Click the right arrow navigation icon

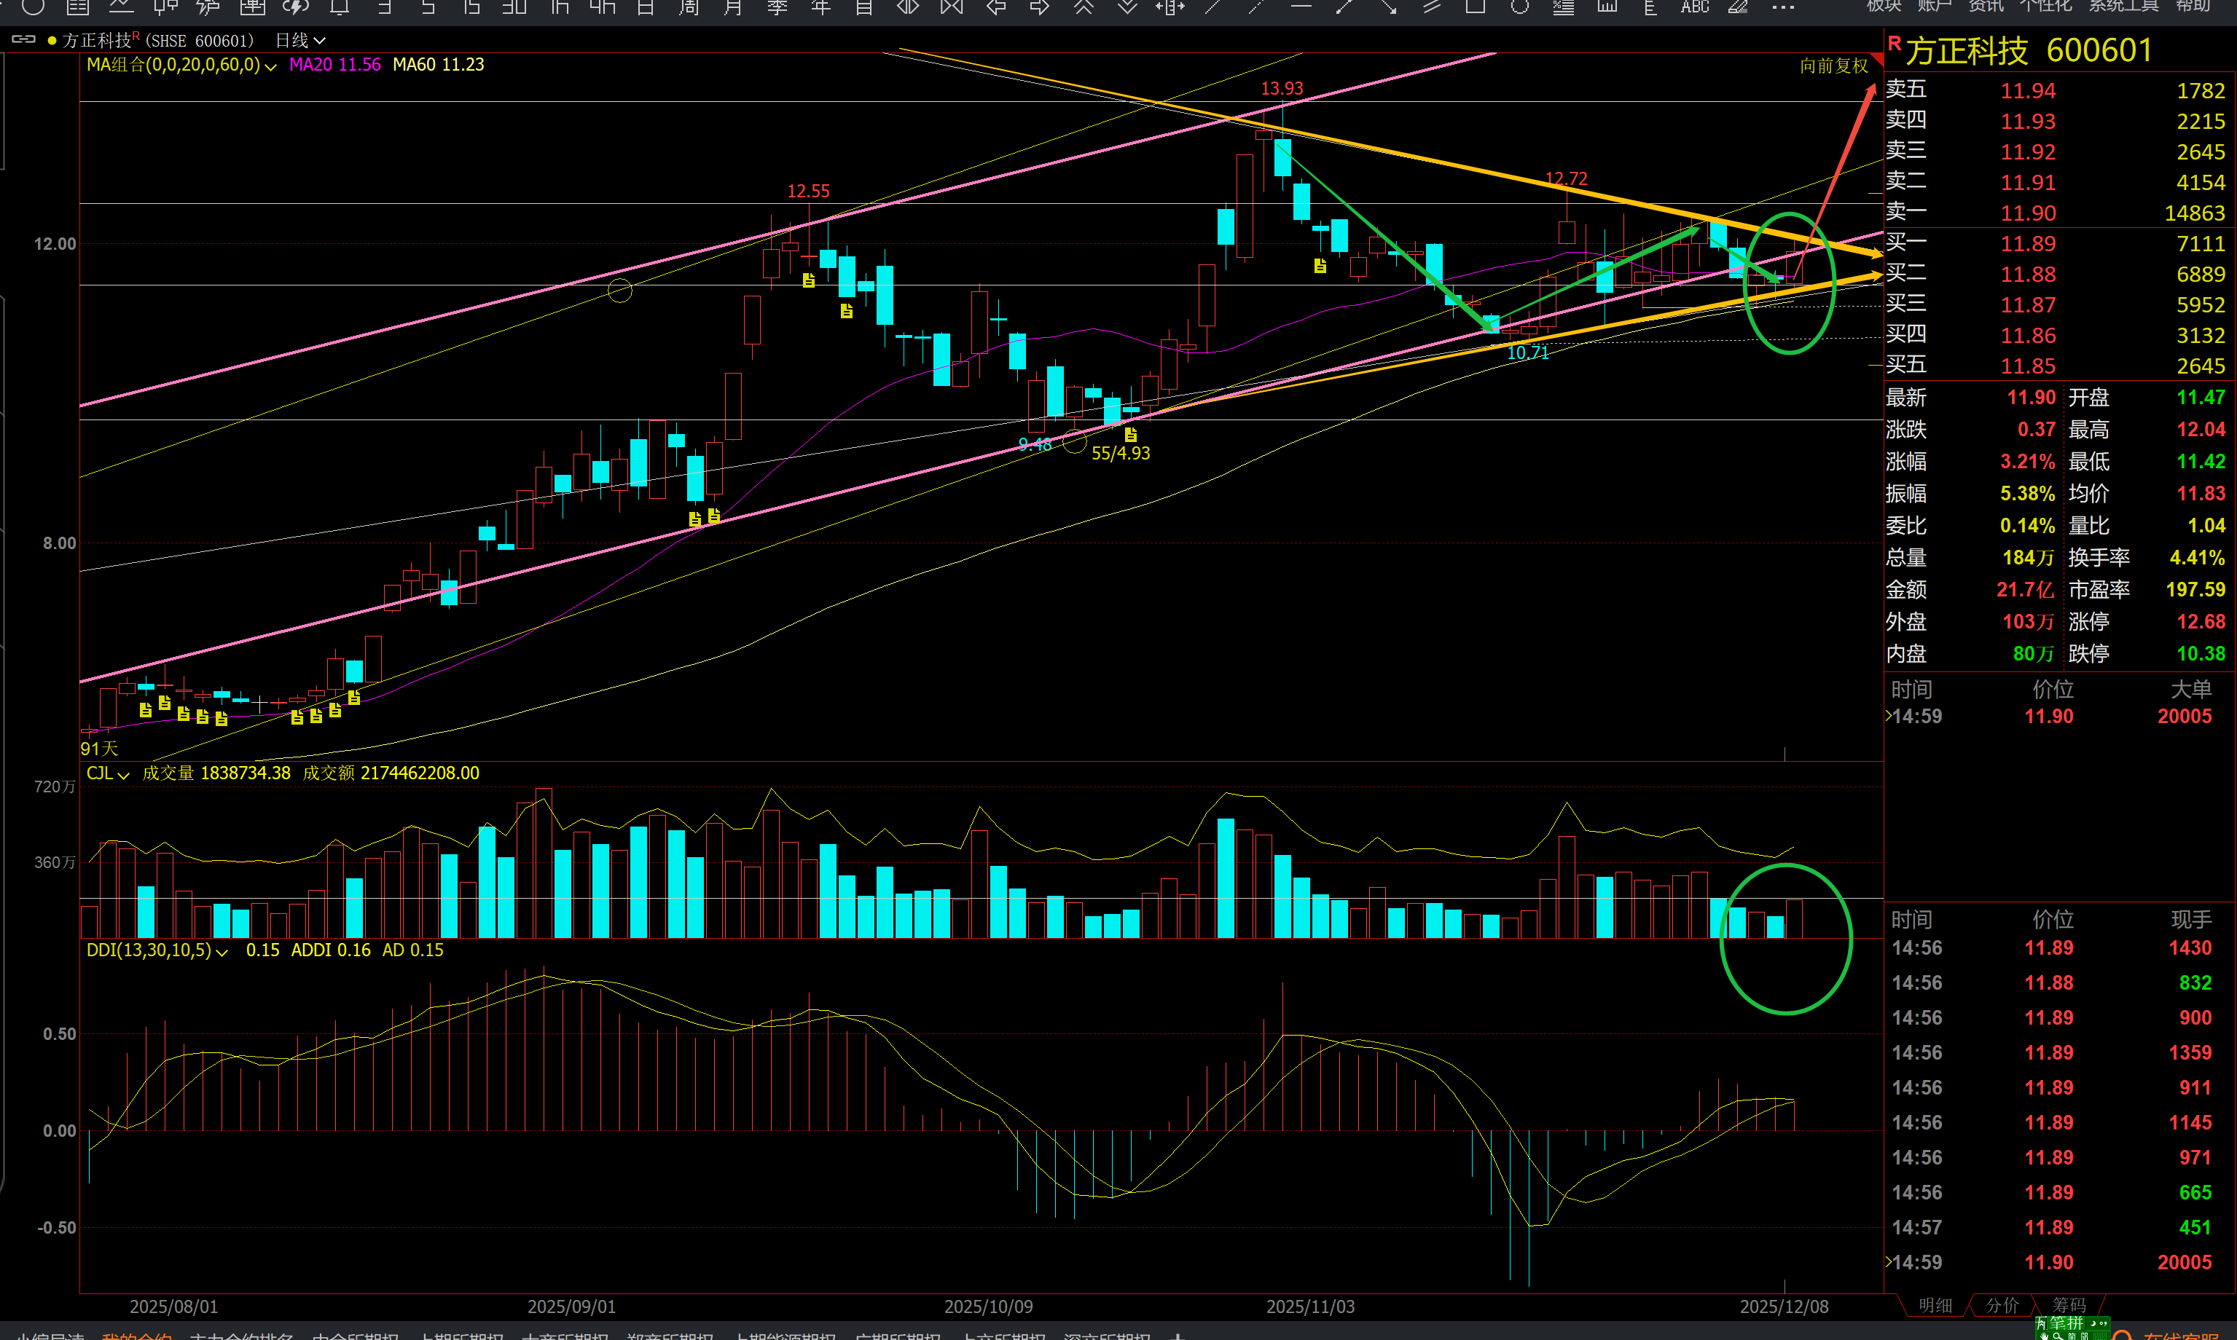pyautogui.click(x=1040, y=7)
